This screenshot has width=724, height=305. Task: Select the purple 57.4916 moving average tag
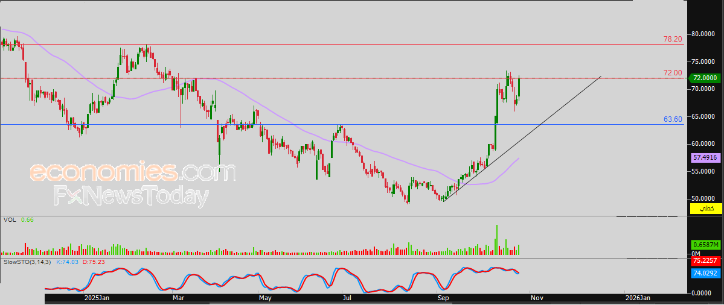tap(705, 157)
